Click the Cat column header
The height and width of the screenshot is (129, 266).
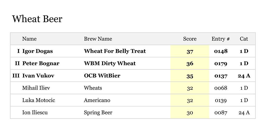[x=244, y=39]
